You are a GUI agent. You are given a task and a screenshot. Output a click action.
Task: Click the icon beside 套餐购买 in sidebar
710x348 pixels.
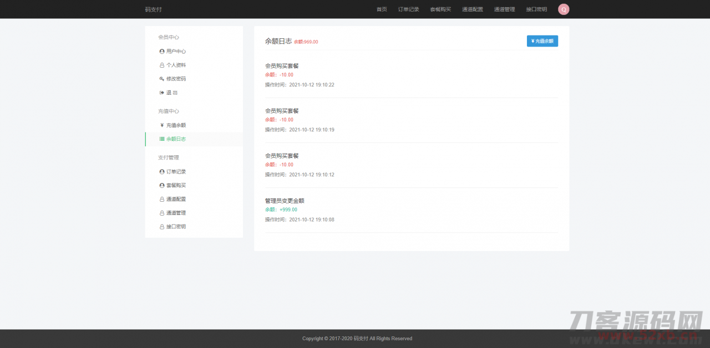click(162, 186)
